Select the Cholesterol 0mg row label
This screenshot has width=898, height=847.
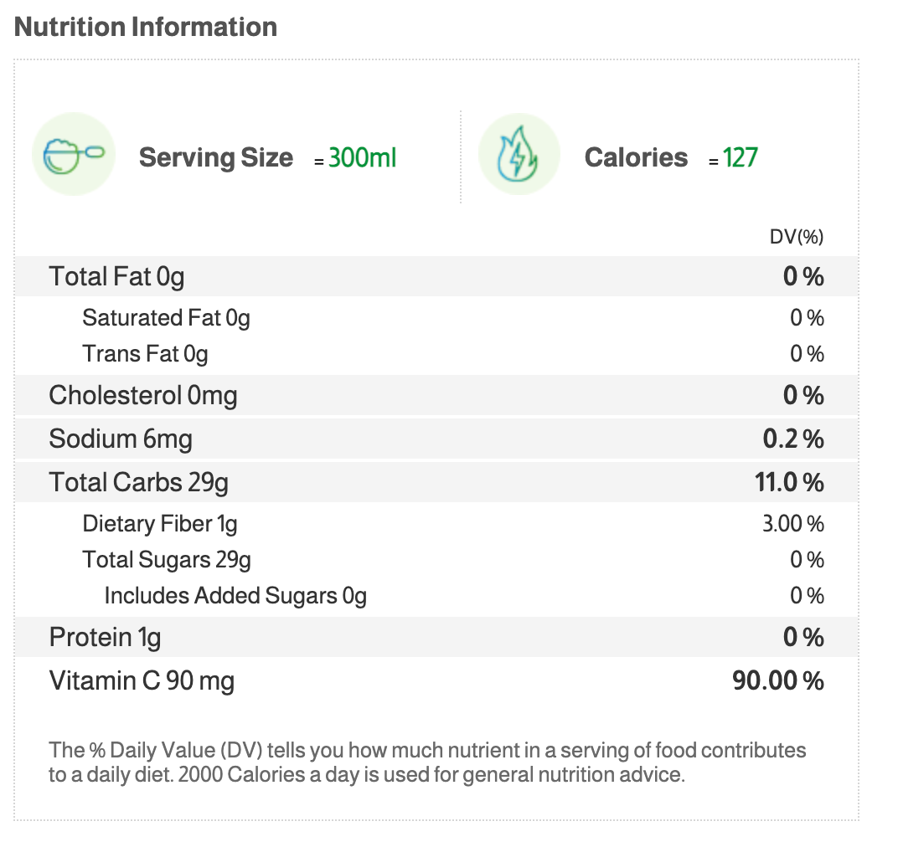tap(143, 395)
